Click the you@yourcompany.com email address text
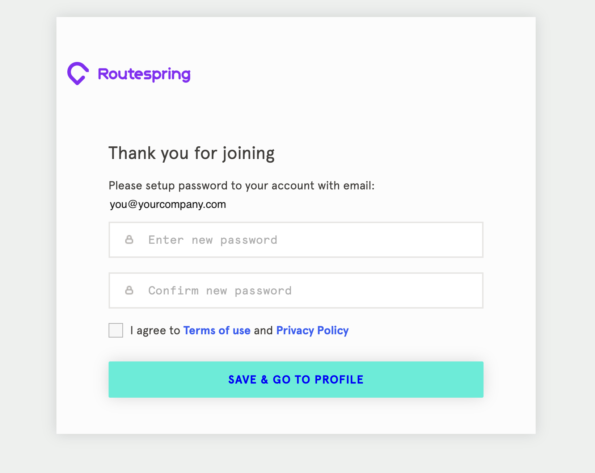The height and width of the screenshot is (473, 595). (x=168, y=205)
